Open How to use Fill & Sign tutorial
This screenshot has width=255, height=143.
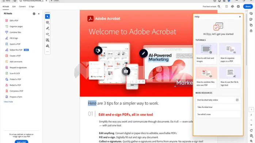tap(230, 77)
